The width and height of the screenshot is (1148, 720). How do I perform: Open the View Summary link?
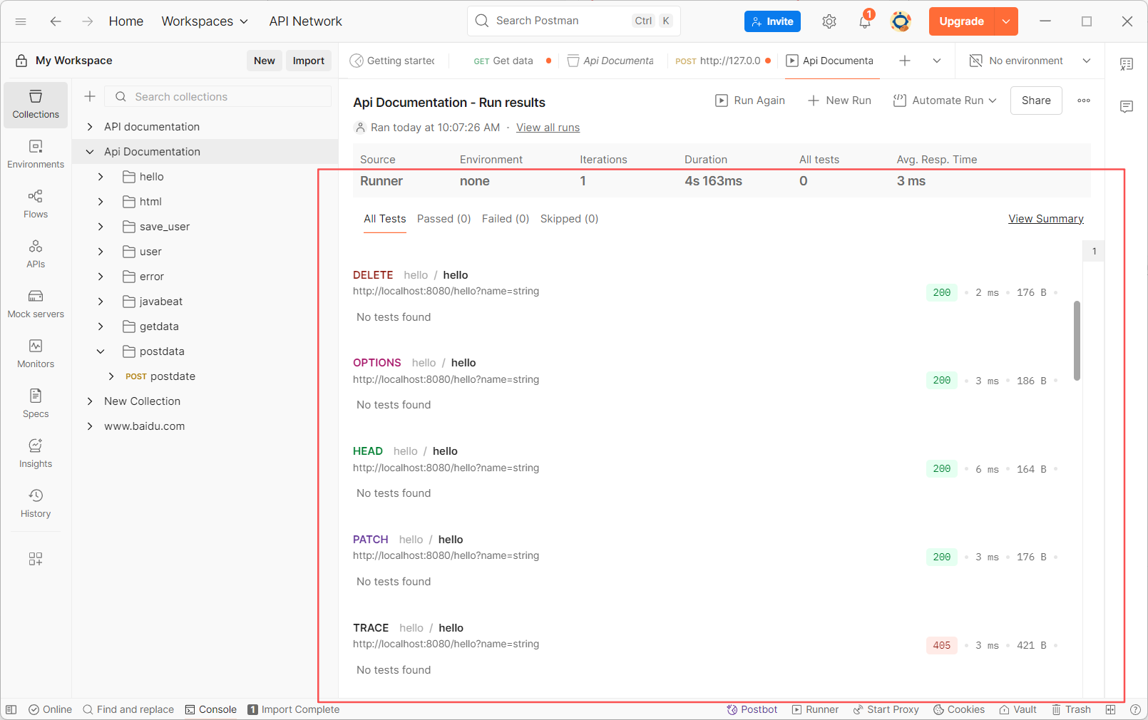(x=1046, y=219)
